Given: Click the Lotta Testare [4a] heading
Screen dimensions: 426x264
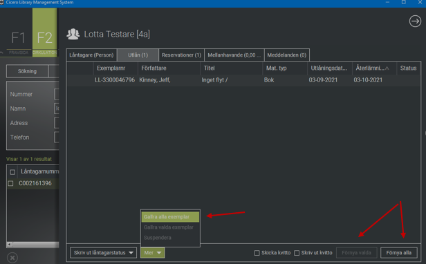Looking at the screenshot, I should coord(117,35).
